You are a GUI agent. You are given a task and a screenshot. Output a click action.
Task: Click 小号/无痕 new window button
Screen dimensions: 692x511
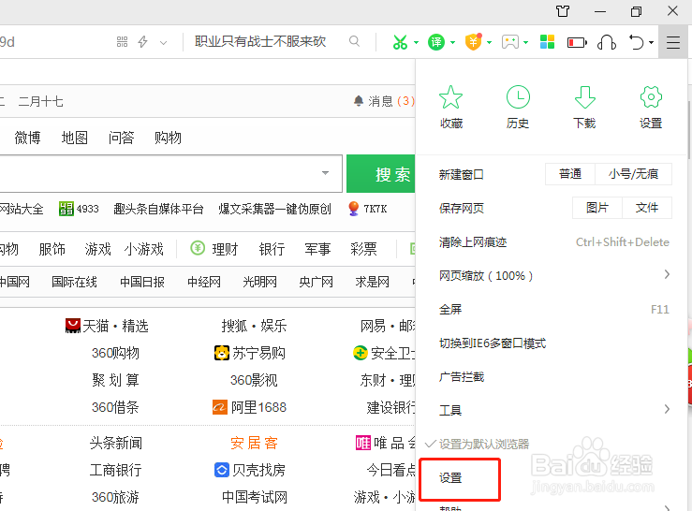coord(633,174)
